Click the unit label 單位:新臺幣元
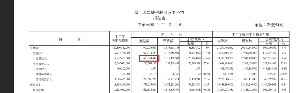Image resolution: width=304 pixels, height=93 pixels. click(x=269, y=25)
